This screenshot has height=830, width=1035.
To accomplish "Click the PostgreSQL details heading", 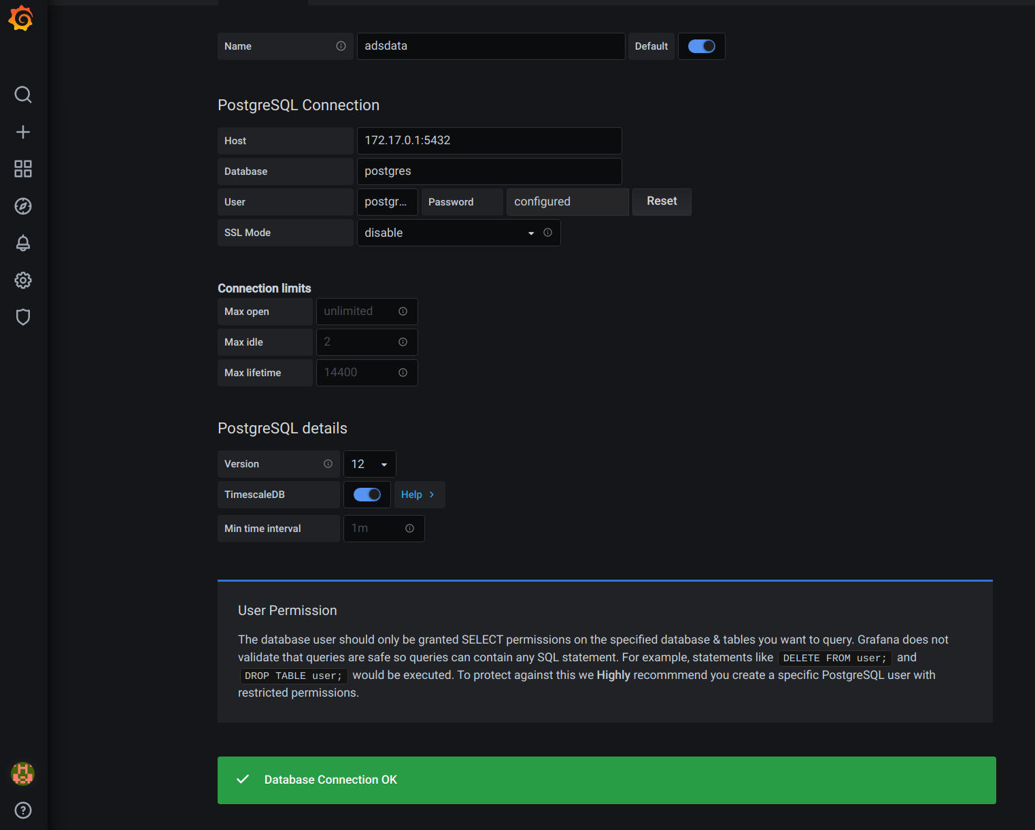I will pos(282,429).
